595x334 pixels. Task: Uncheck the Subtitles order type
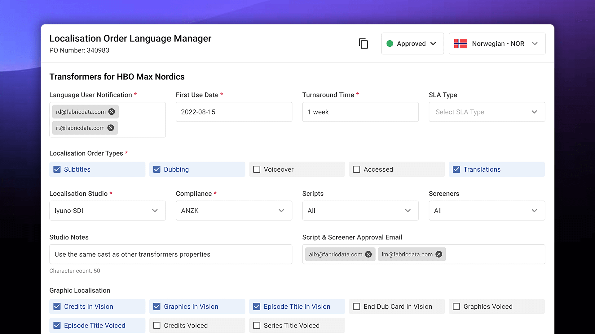pos(57,169)
